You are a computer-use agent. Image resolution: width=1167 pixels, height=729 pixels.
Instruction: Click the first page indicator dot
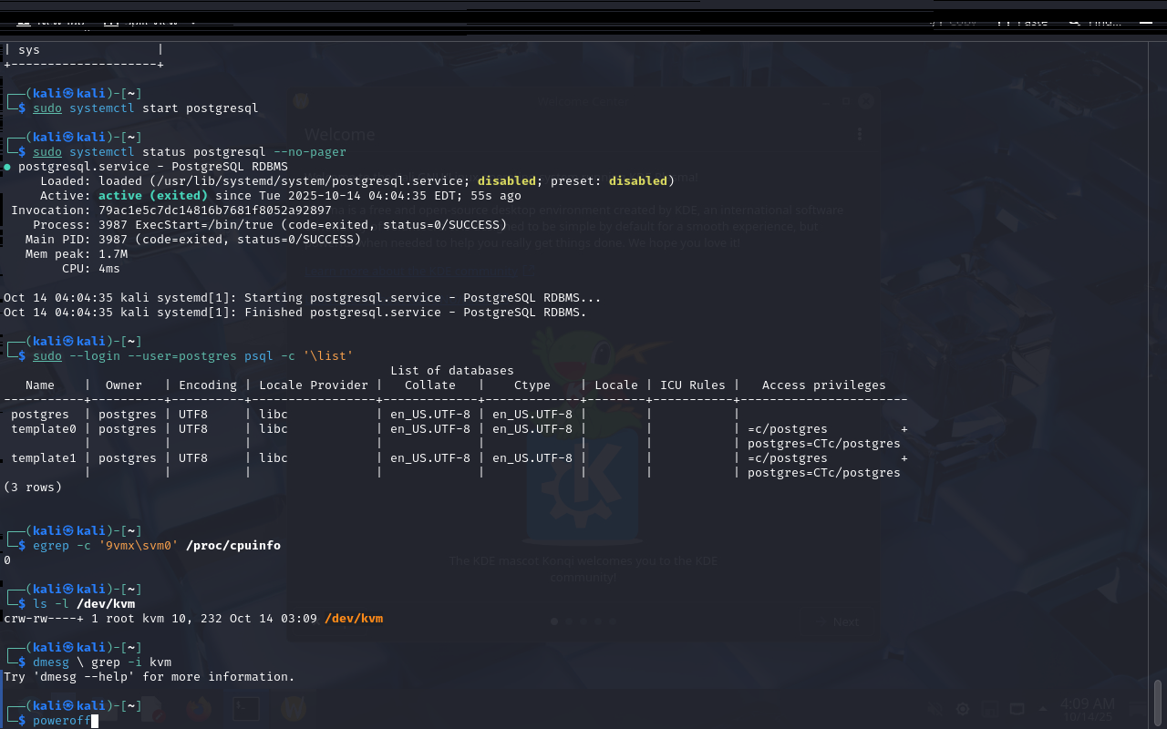(553, 621)
